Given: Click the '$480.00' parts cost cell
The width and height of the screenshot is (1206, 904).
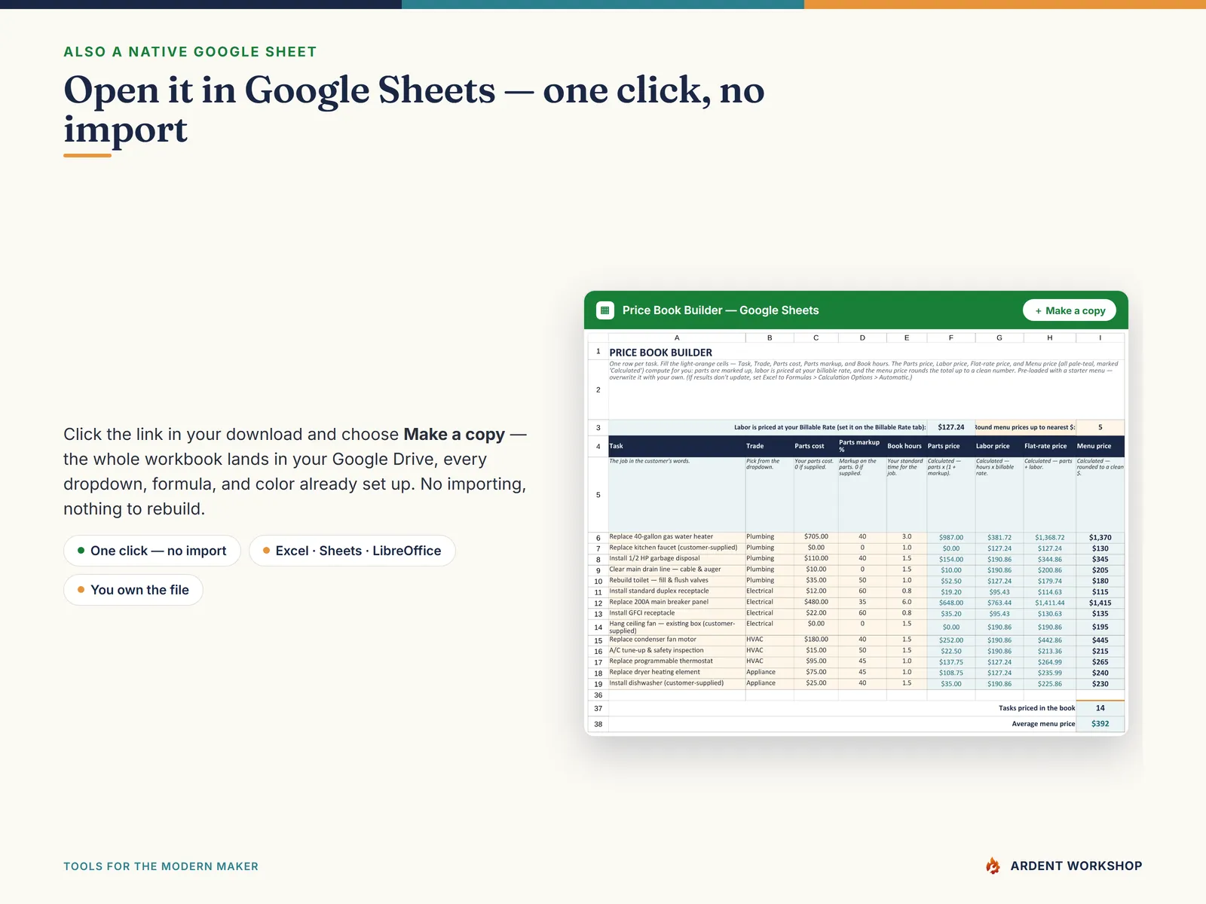Looking at the screenshot, I should [x=816, y=602].
